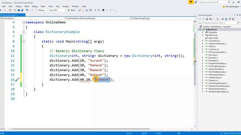Viewport: 241px width, 135px height.
Task: Expand the Calculation.cs node
Action: [x=203, y=41]
